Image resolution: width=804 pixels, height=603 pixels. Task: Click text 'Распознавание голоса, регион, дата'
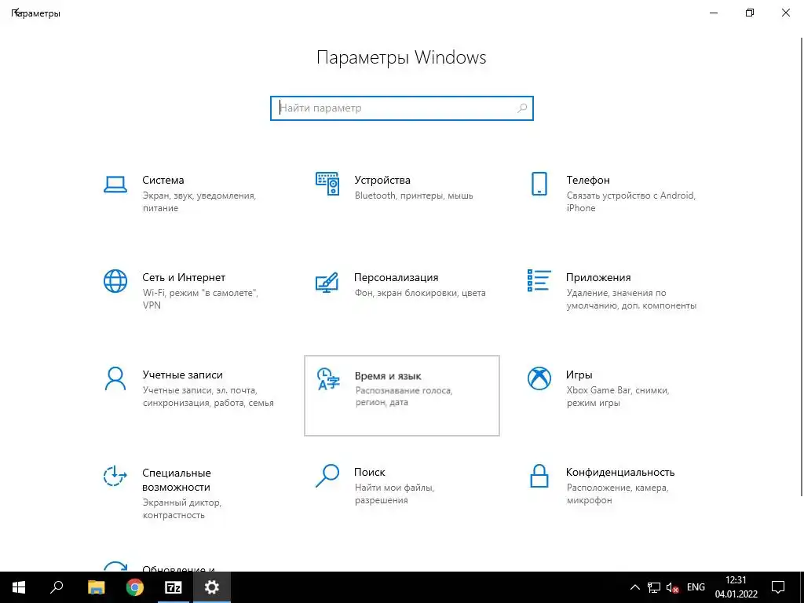click(404, 397)
